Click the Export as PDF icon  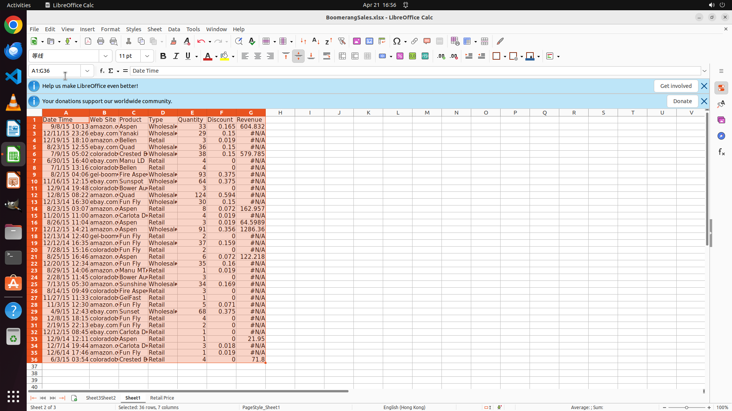pos(88,41)
